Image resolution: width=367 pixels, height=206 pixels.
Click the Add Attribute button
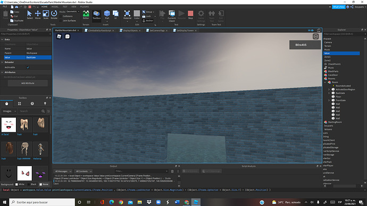[x=28, y=83]
